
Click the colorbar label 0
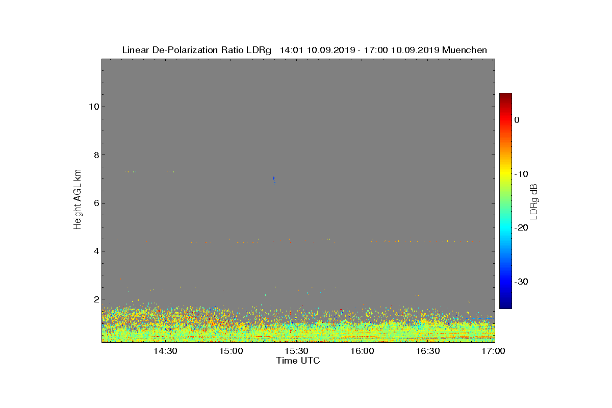pos(517,120)
